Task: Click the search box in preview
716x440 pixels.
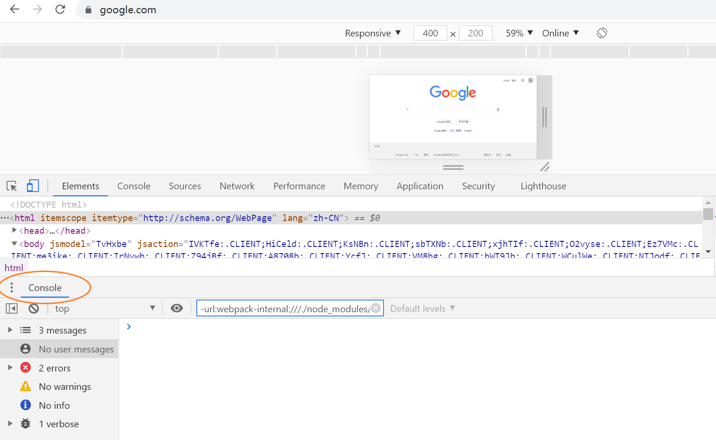Action: coord(453,109)
